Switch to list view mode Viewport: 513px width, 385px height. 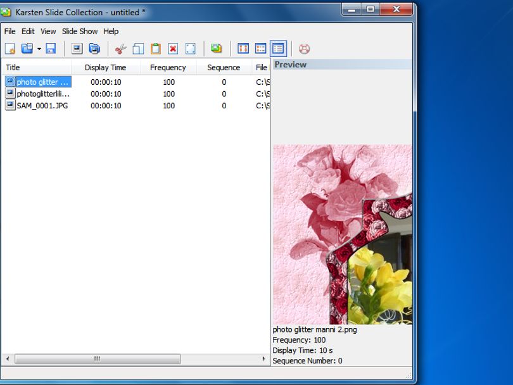(261, 49)
